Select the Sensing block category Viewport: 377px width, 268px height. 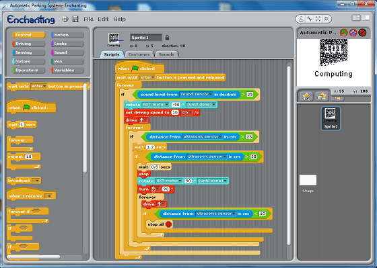[28, 52]
